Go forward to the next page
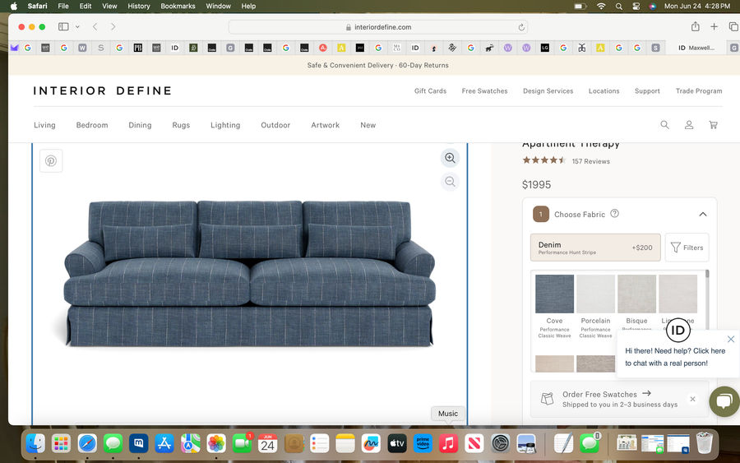740x463 pixels. point(113,27)
